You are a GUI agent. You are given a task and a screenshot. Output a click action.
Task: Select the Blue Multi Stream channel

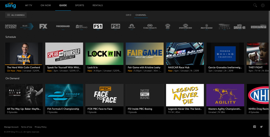[x=27, y=26]
